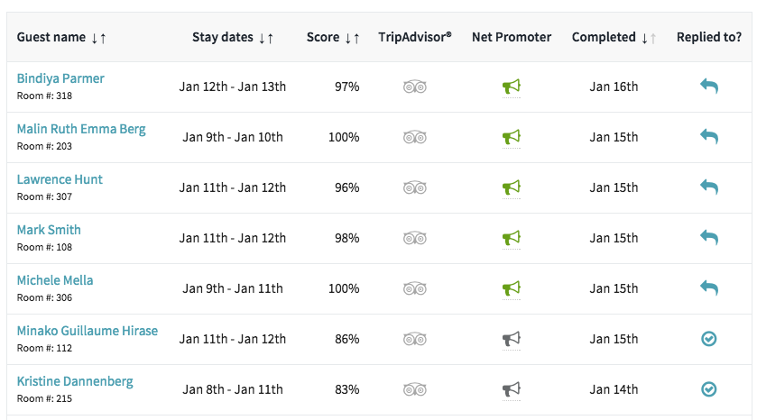757x420 pixels.
Task: Click green megaphone for Malin Ruth Emma Berg
Action: click(512, 137)
